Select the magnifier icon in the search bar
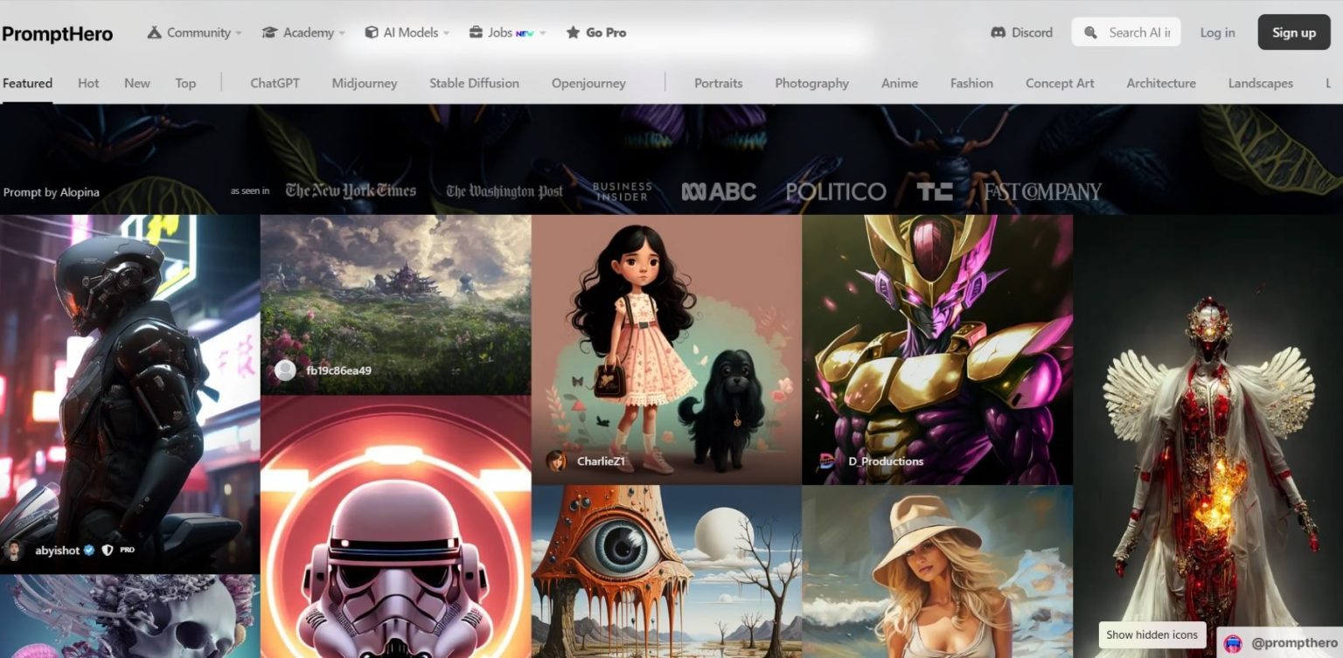This screenshot has width=1343, height=658. coord(1090,32)
